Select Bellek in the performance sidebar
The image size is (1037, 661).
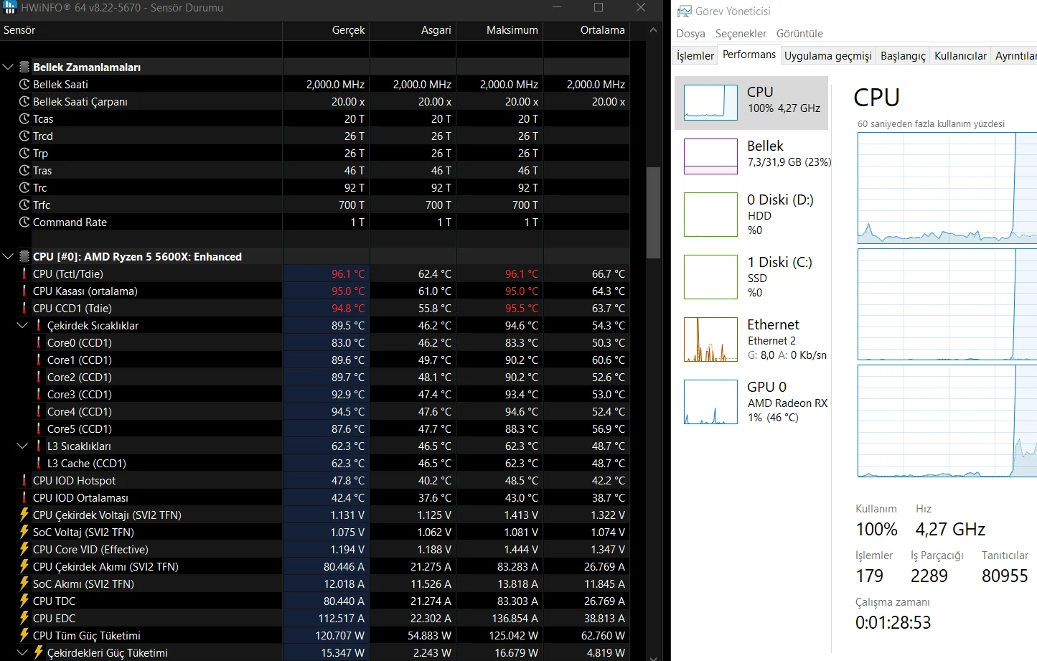tap(751, 156)
